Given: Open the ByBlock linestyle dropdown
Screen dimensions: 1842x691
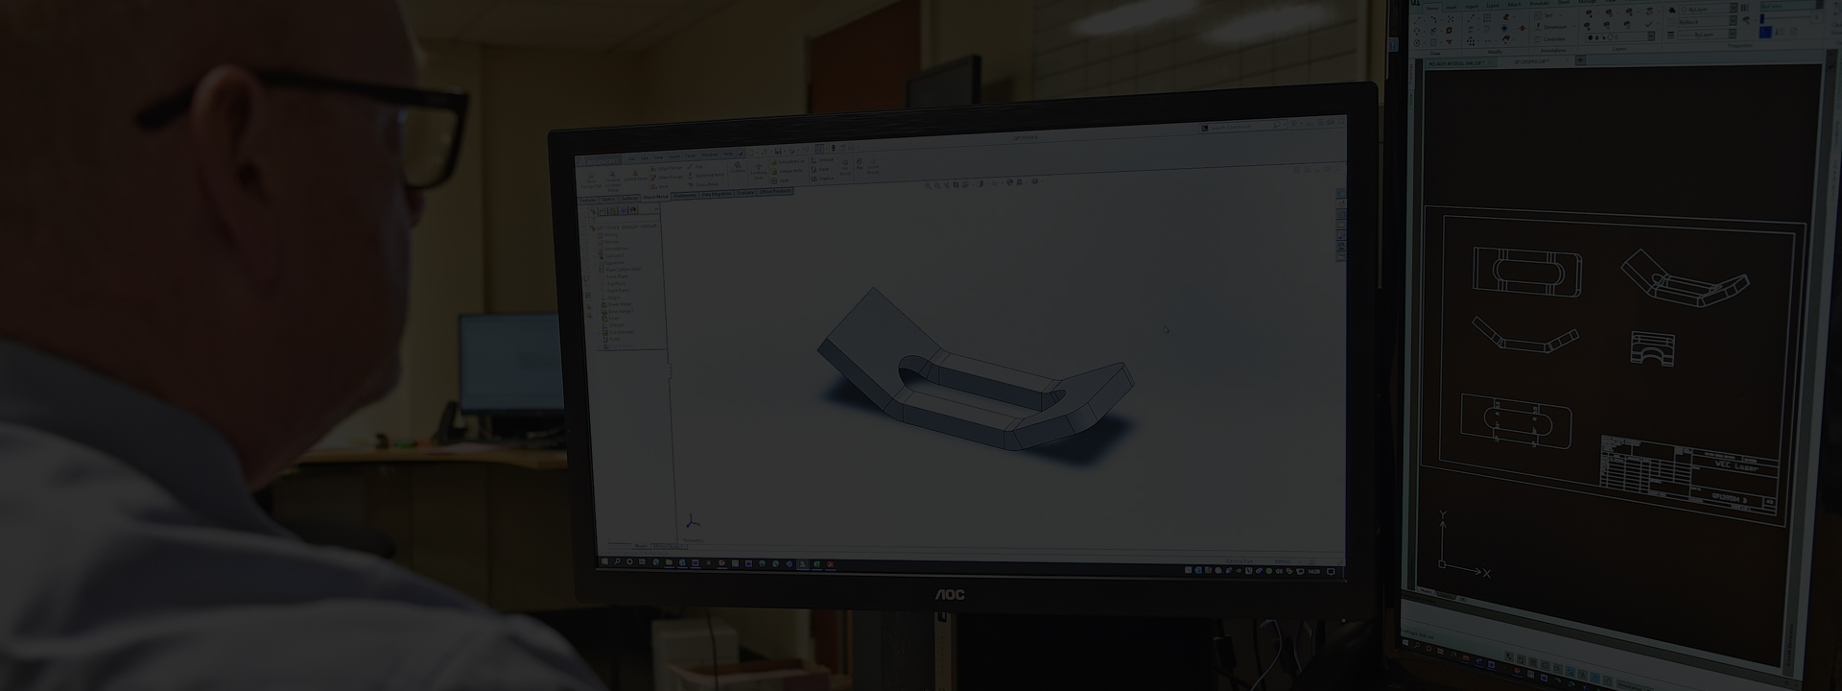Looking at the screenshot, I should click(1708, 22).
